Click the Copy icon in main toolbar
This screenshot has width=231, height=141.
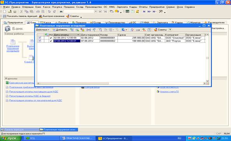pyautogui.click(x=26, y=12)
